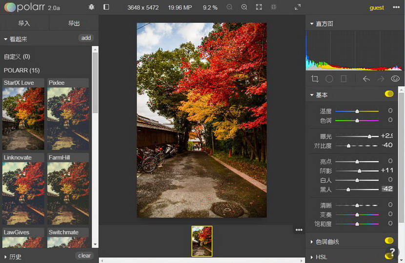Screen dimensions: 405x263
Task: Apply the Switchmate filter
Action: coord(68,238)
